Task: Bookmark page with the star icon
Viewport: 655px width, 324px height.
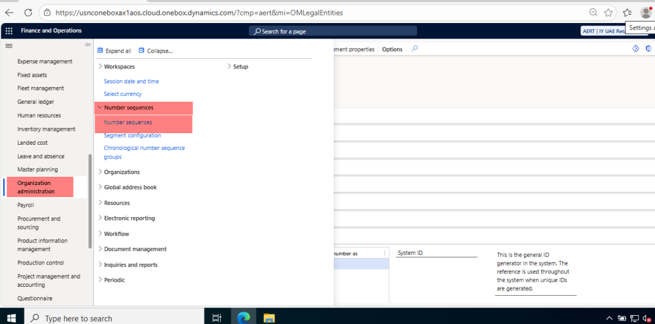Action: 608,12
